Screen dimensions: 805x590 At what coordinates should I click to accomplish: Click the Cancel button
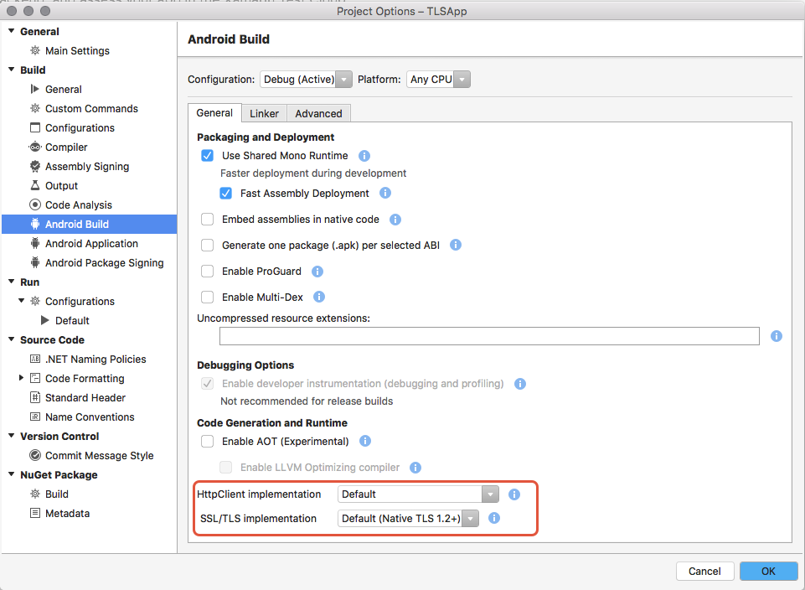pyautogui.click(x=704, y=571)
